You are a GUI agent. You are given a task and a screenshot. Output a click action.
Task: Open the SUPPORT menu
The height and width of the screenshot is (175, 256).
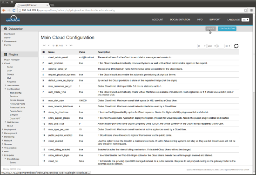click(215, 20)
